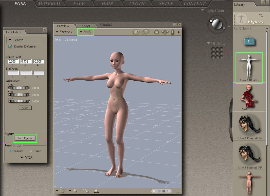The height and width of the screenshot is (196, 270).
Task: Select the Standard joint order option
Action: pyautogui.click(x=10, y=151)
